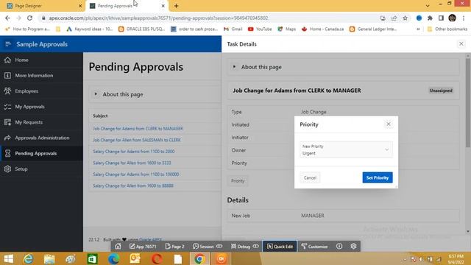Open the Gmail bookmark

(x=233, y=29)
